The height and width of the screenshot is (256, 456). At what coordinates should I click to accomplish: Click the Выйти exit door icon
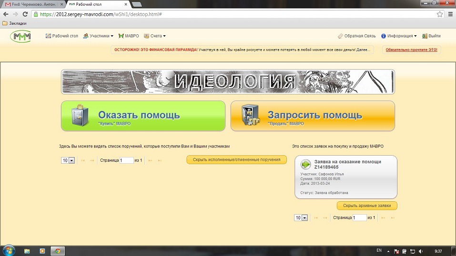pos(425,36)
